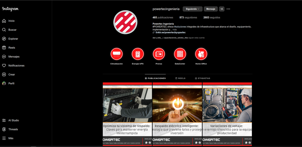Open Mensajes from the sidebar
Screen dimensions: 302x147
14,57
